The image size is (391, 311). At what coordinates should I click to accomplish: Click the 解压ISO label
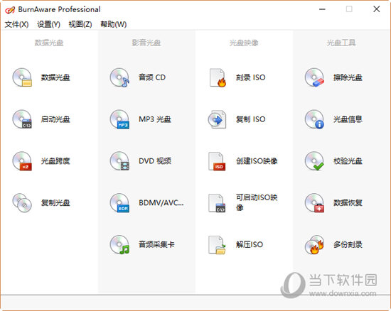(x=250, y=244)
